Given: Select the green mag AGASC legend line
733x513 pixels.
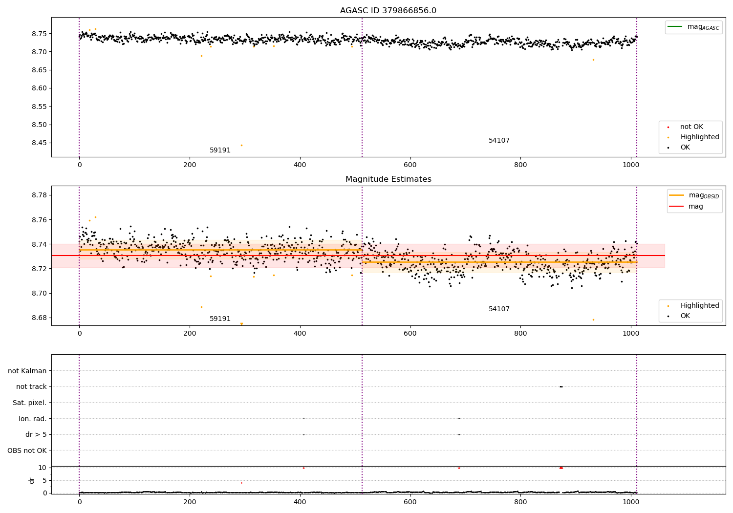Looking at the screenshot, I should [x=676, y=26].
